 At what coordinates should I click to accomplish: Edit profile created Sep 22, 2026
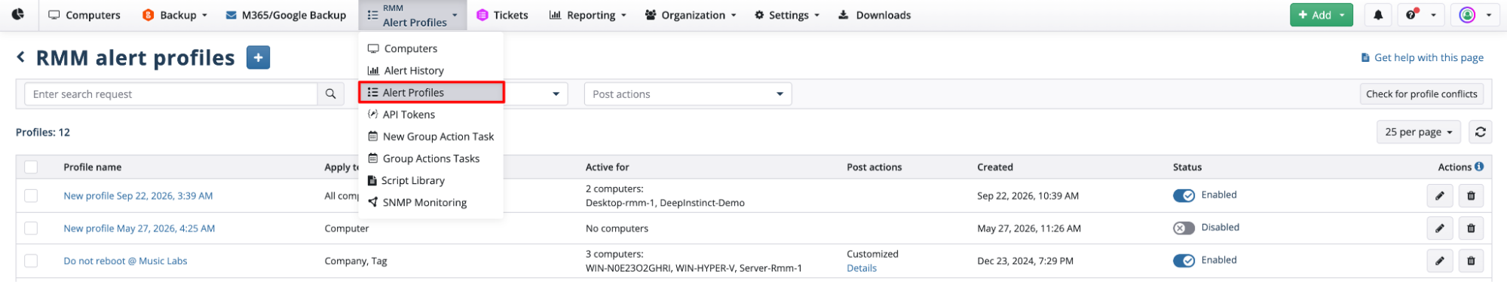(1439, 196)
